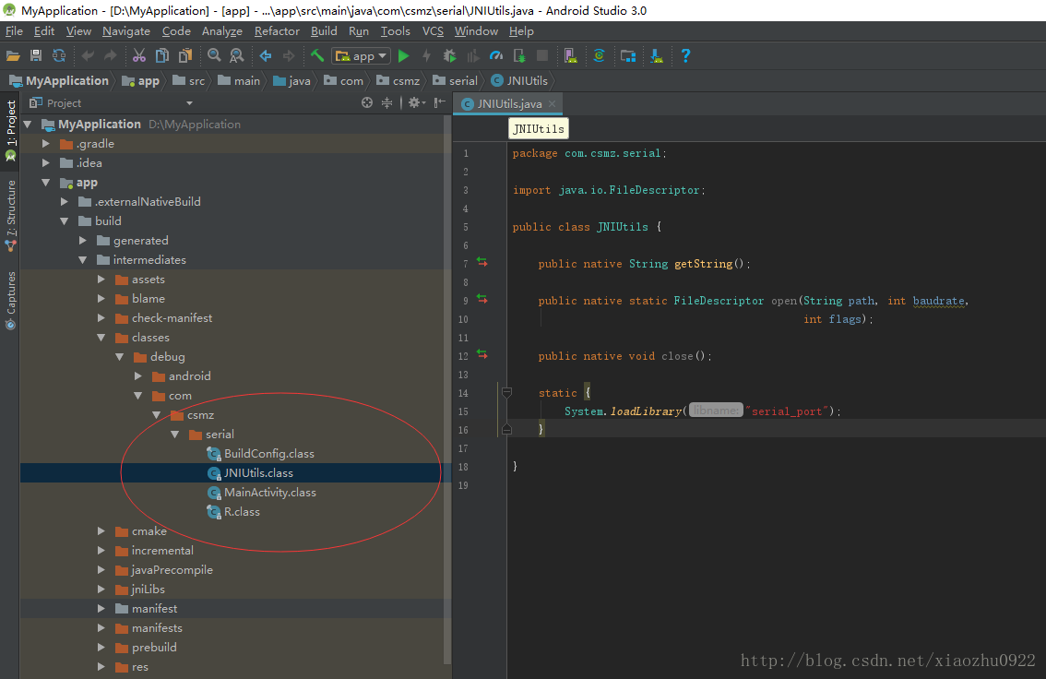Image resolution: width=1046 pixels, height=679 pixels.
Task: Click the Save All toolbar icon
Action: pyautogui.click(x=36, y=56)
